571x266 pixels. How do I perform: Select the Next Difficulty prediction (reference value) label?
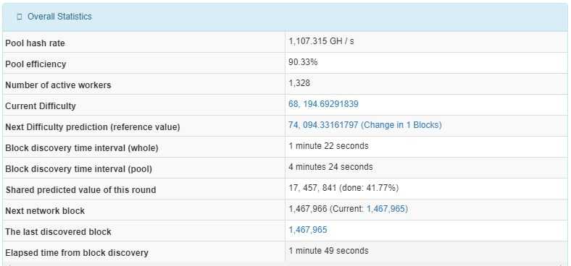pyautogui.click(x=93, y=127)
